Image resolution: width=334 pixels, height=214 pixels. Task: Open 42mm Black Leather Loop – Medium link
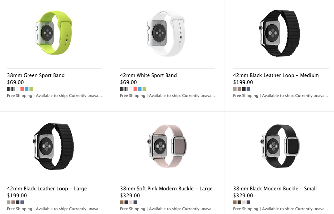pyautogui.click(x=276, y=75)
